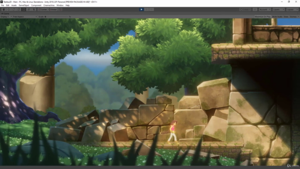The image size is (300, 169).
Task: Select the custom editor tools icon
Action: point(34,9)
